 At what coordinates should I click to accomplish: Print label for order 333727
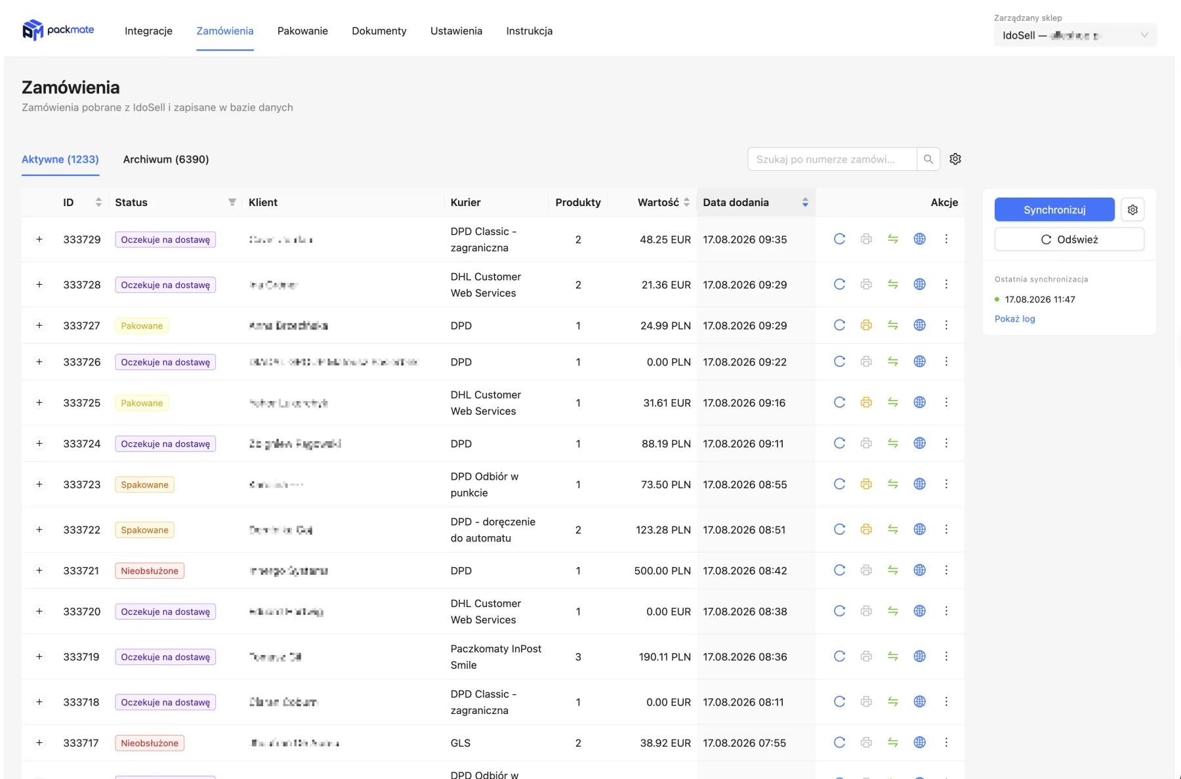(866, 325)
